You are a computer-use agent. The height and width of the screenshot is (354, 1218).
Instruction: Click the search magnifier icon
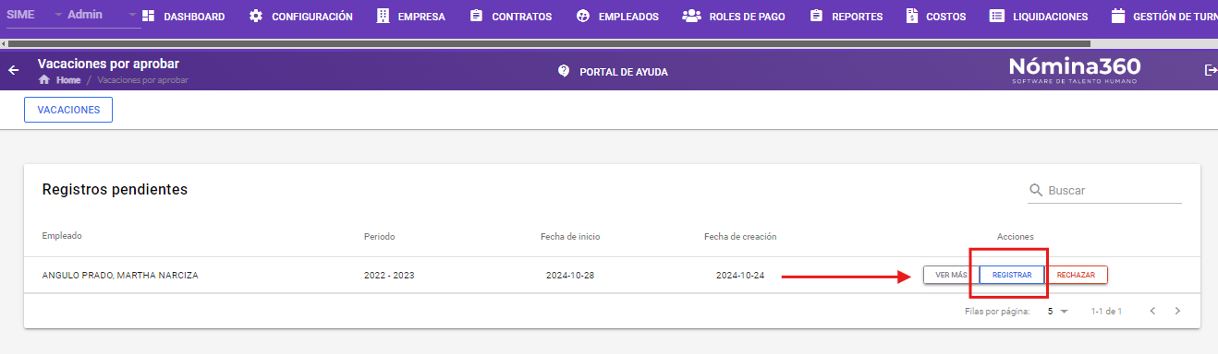(1036, 191)
